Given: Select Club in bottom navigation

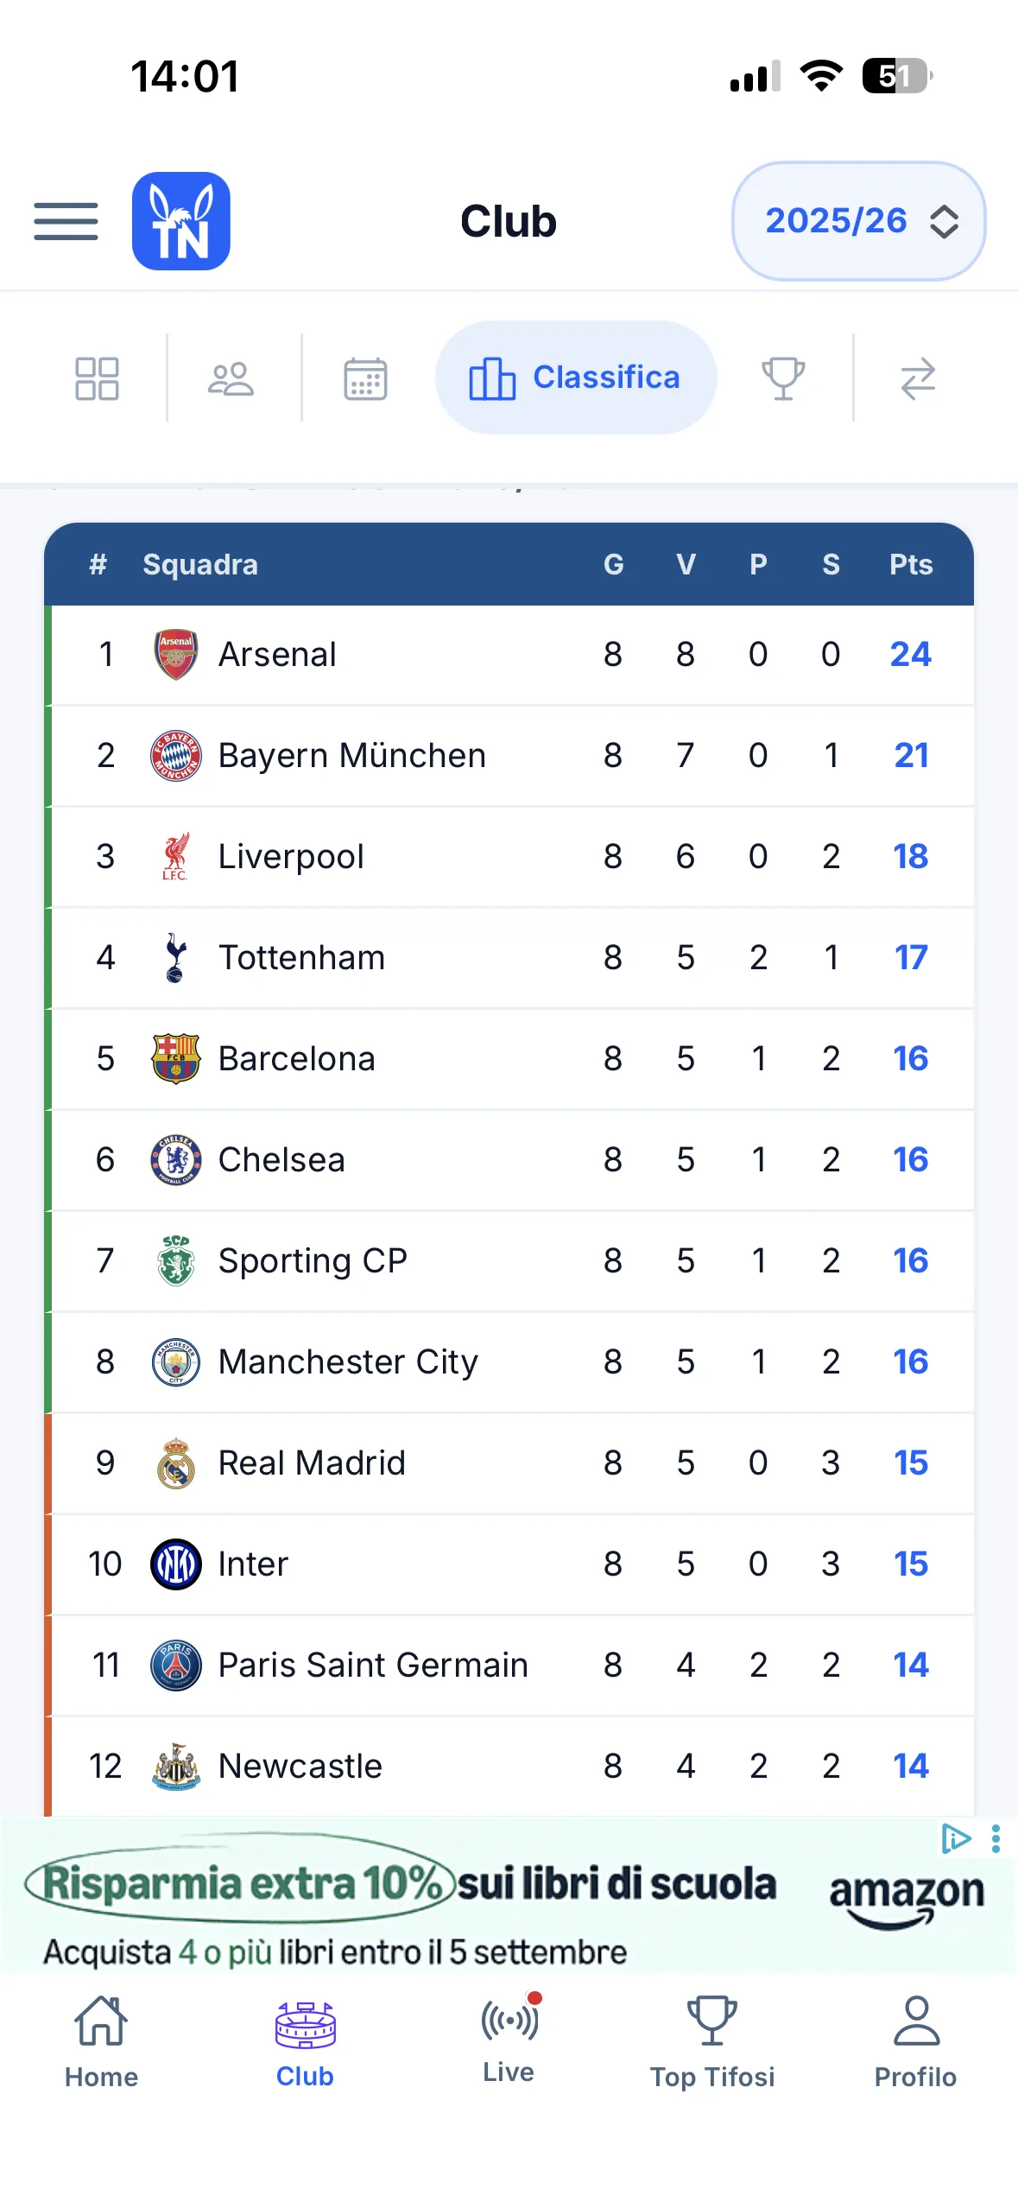Looking at the screenshot, I should coord(305,2042).
